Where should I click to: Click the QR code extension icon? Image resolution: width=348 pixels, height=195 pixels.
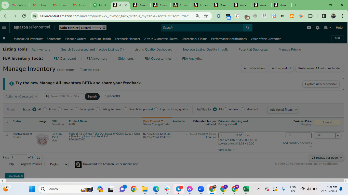click(264, 16)
